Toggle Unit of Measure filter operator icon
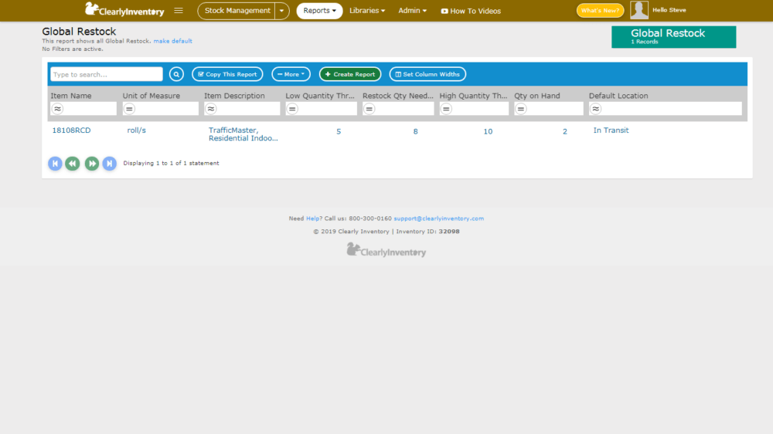773x434 pixels. click(x=129, y=109)
